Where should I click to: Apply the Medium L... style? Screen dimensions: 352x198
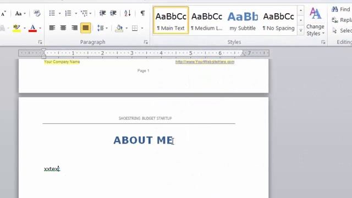(207, 20)
